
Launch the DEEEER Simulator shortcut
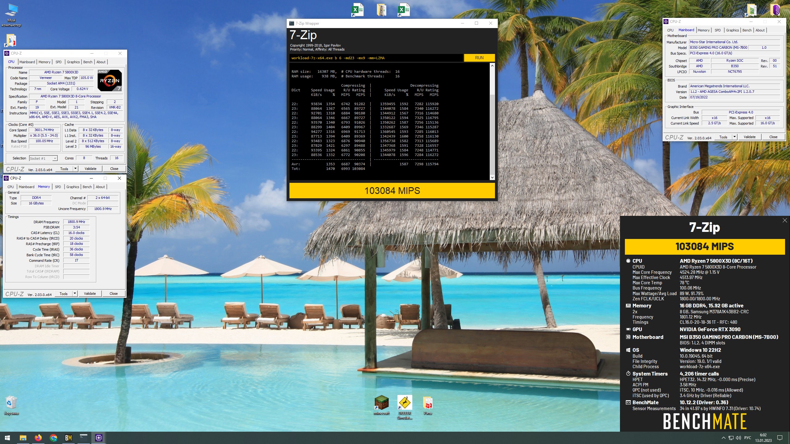405,407
